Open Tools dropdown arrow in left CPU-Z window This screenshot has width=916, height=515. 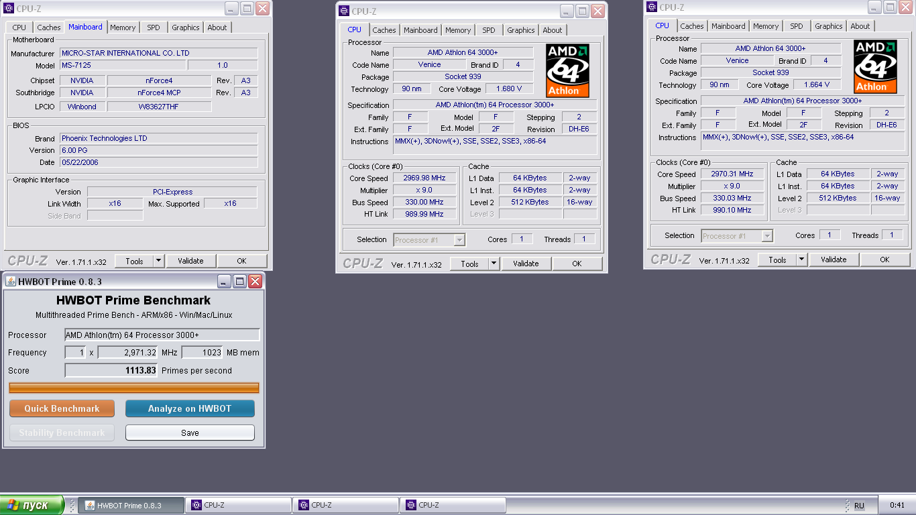[x=158, y=261]
